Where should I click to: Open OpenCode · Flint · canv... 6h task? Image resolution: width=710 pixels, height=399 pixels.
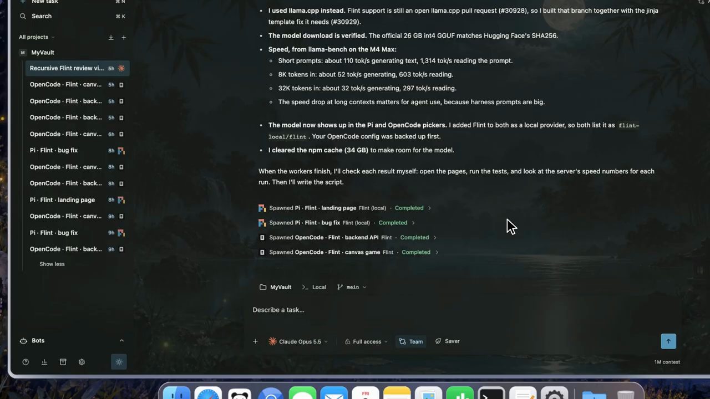(77, 134)
